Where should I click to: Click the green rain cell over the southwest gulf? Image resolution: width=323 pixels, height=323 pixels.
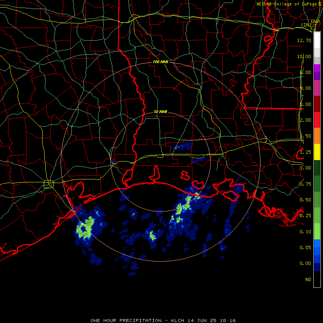(x=85, y=228)
